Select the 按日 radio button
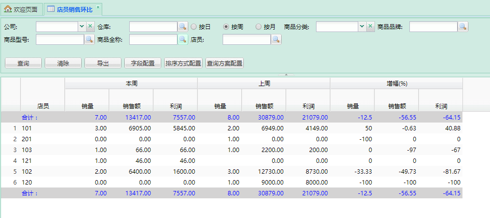This screenshot has width=490, height=218. click(194, 27)
